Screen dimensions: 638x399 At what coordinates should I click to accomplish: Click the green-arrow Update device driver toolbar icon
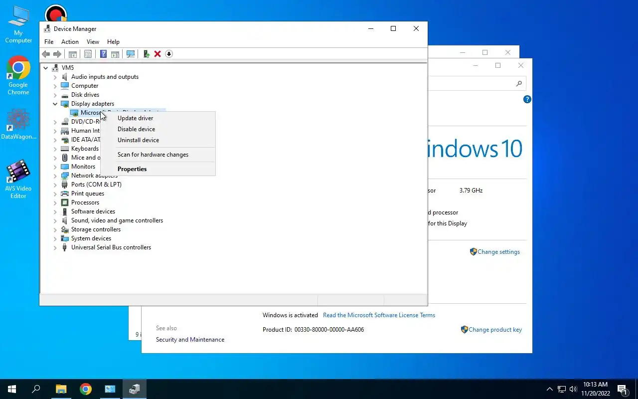(146, 54)
